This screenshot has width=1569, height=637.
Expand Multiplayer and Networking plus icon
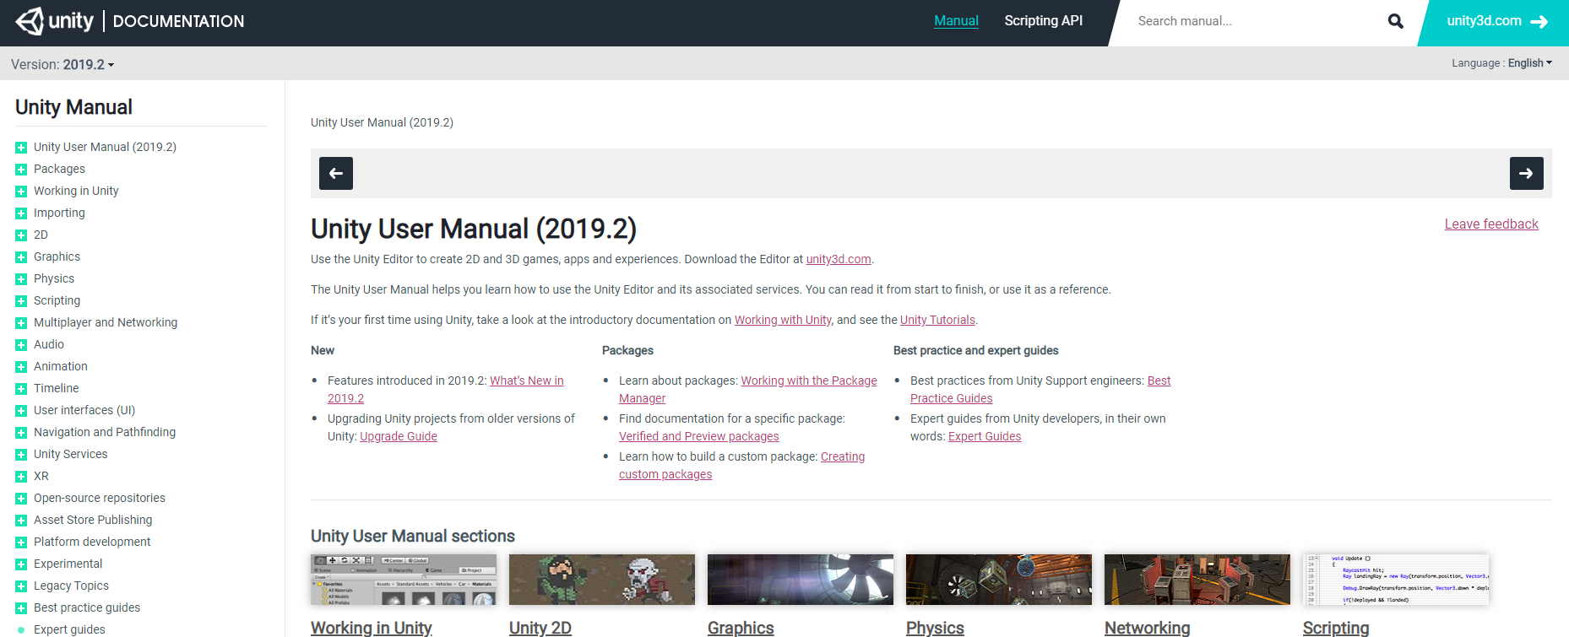pyautogui.click(x=21, y=323)
